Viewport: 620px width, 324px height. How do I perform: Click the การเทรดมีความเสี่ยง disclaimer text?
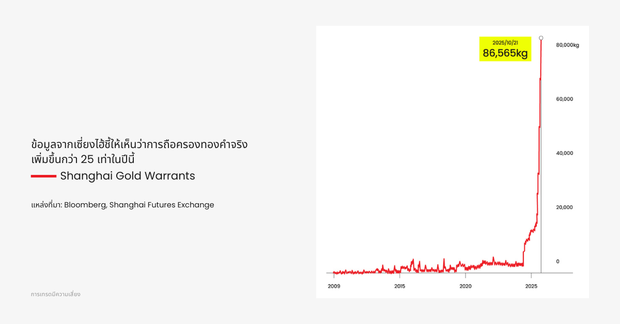pos(55,294)
